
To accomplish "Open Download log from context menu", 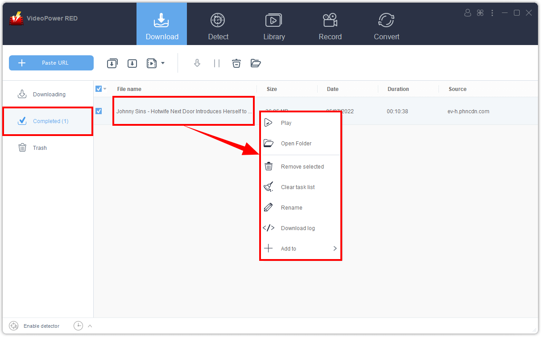I will 301,228.
